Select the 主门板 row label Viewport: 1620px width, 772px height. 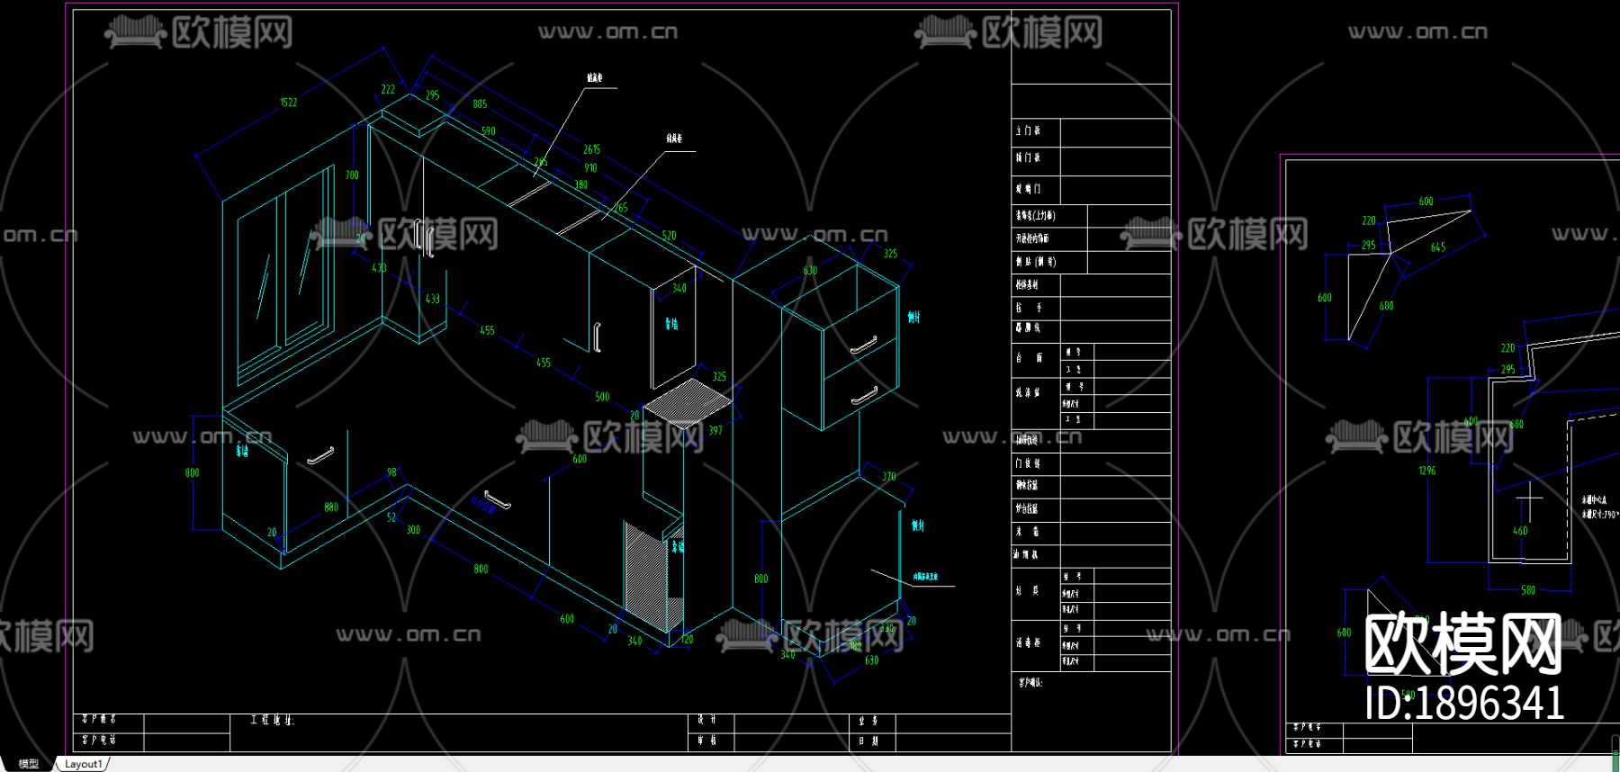tap(1028, 131)
